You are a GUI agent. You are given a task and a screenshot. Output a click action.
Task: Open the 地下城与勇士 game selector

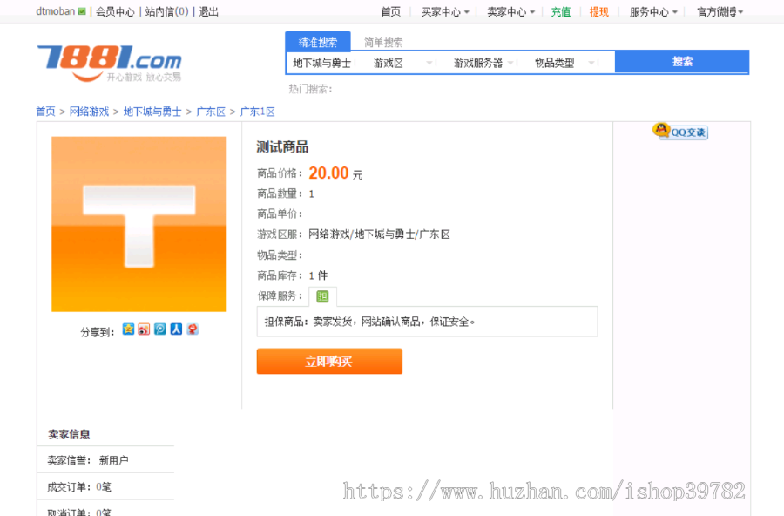tap(322, 63)
